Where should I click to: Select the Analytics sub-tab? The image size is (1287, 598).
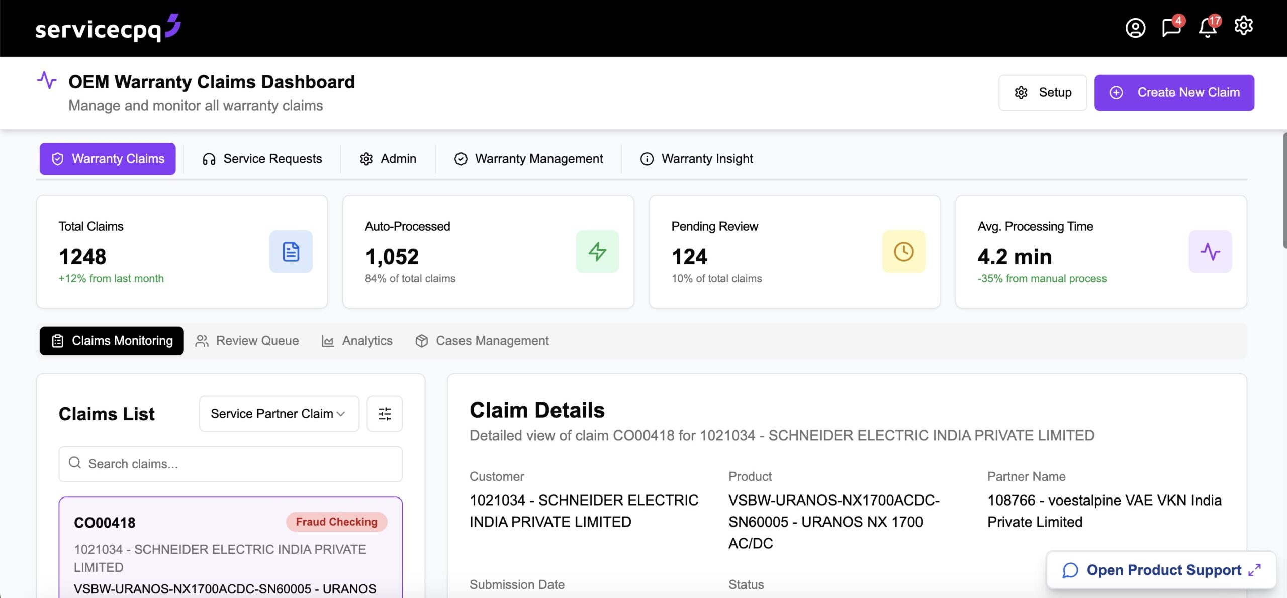click(x=357, y=341)
